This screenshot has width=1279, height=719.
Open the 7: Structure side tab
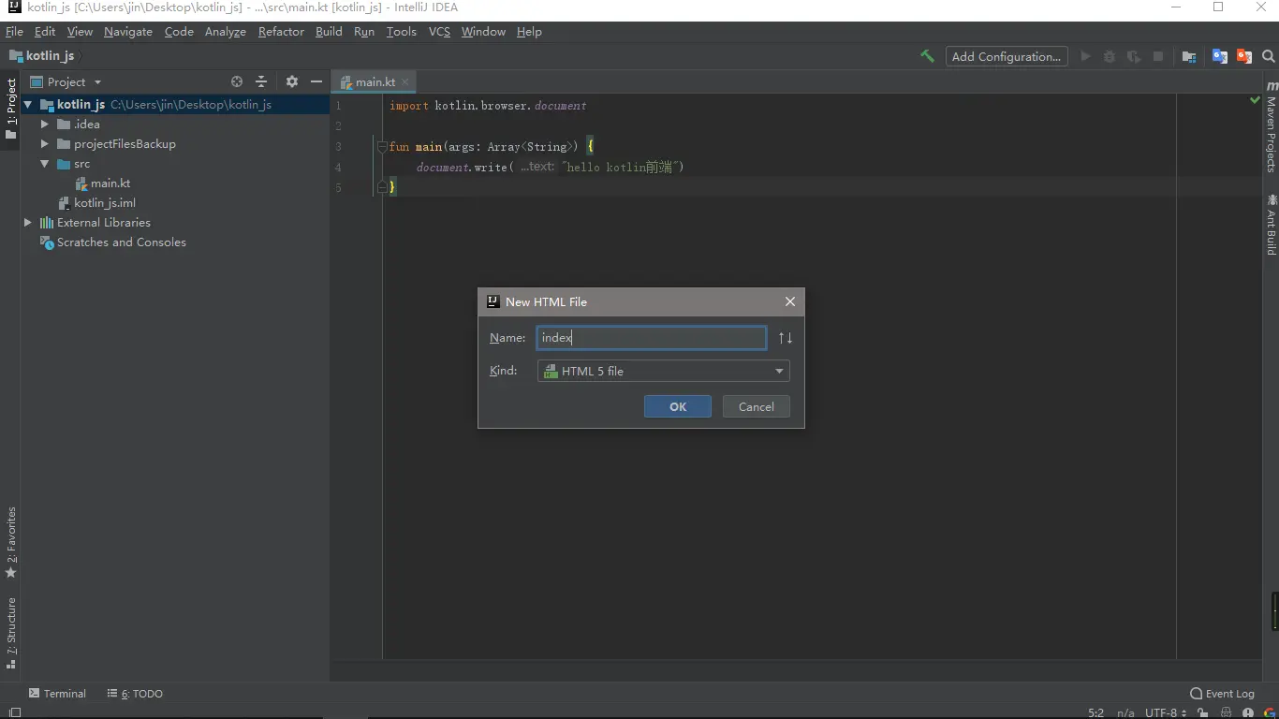click(x=11, y=633)
